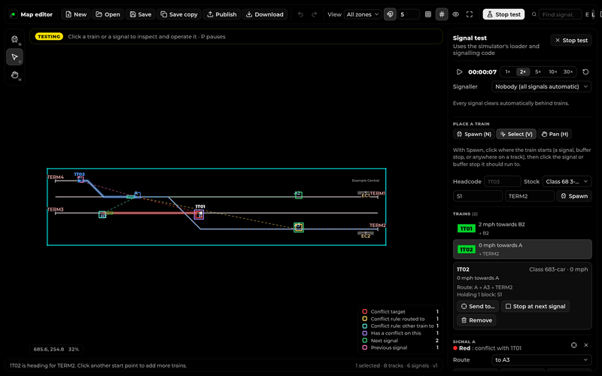The height and width of the screenshot is (376, 602).
Task: Select the arrow select tool in left sidebar
Action: (14, 57)
